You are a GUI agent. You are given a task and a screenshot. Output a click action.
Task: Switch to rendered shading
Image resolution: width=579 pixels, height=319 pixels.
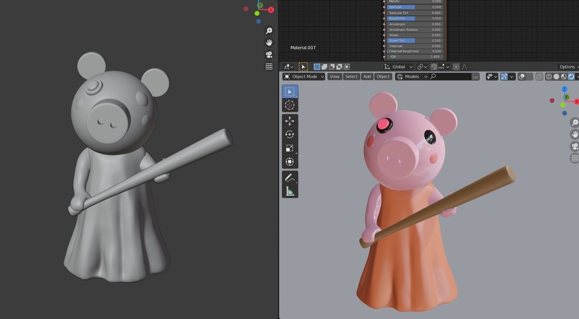(571, 77)
